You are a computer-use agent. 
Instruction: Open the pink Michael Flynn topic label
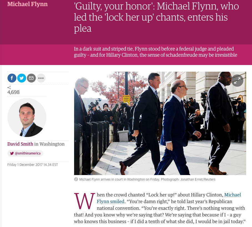point(27,4)
